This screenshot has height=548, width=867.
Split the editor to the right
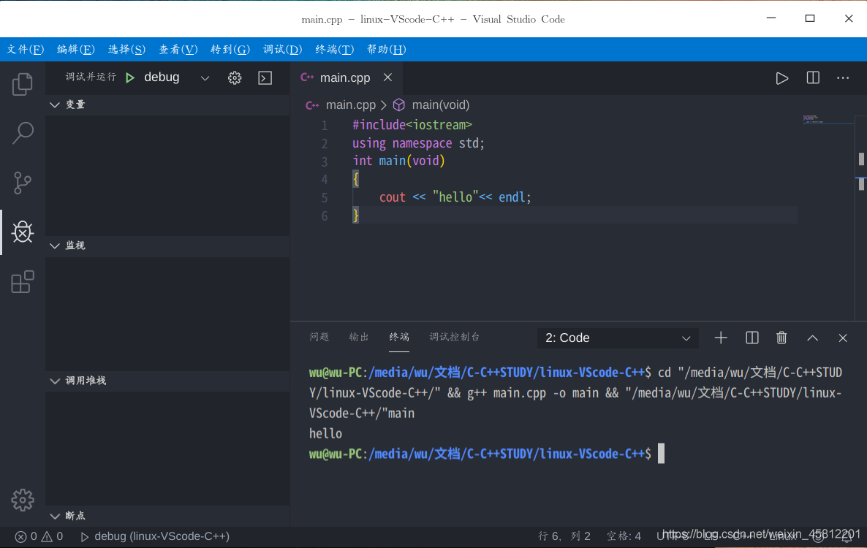coord(813,78)
